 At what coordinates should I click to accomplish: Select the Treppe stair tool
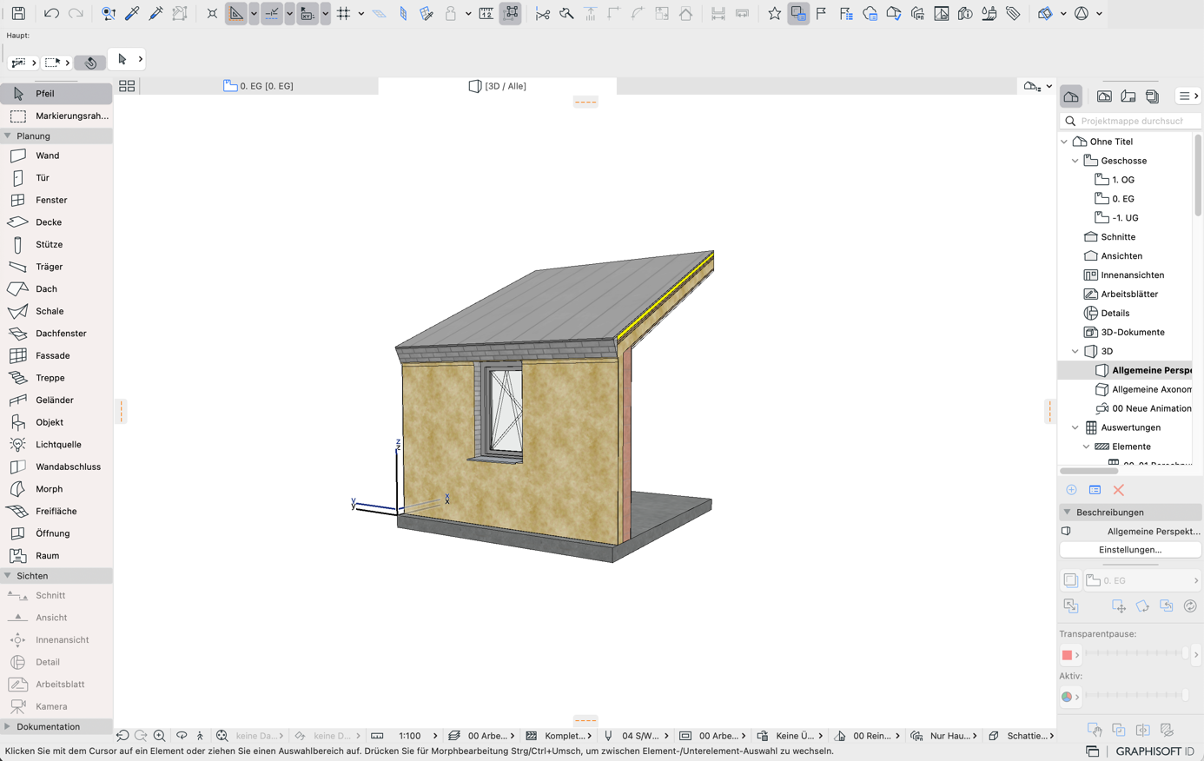56,378
